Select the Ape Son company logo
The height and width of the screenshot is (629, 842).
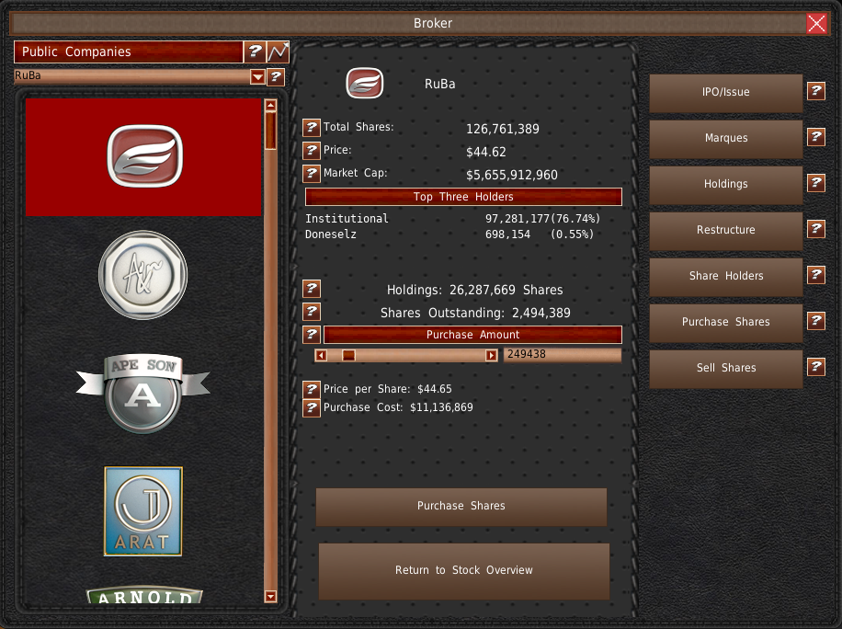(x=142, y=394)
